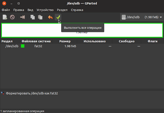Click the disk icon in device selector
Image resolution: width=164 pixels, height=113 pixels.
[124, 17]
